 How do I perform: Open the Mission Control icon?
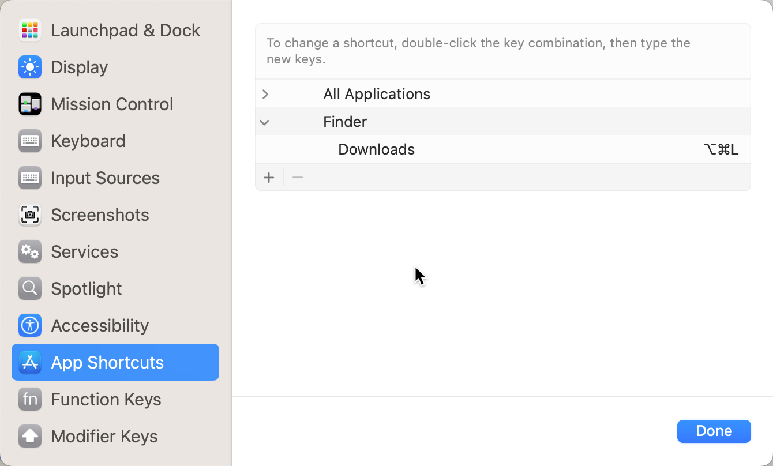point(29,104)
